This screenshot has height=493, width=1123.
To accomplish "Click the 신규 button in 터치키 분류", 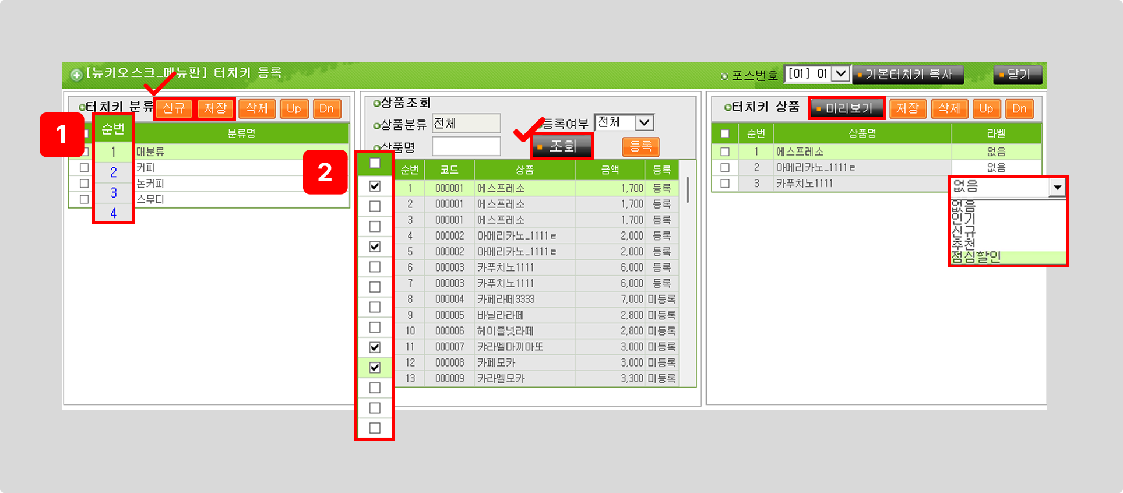I will point(174,108).
